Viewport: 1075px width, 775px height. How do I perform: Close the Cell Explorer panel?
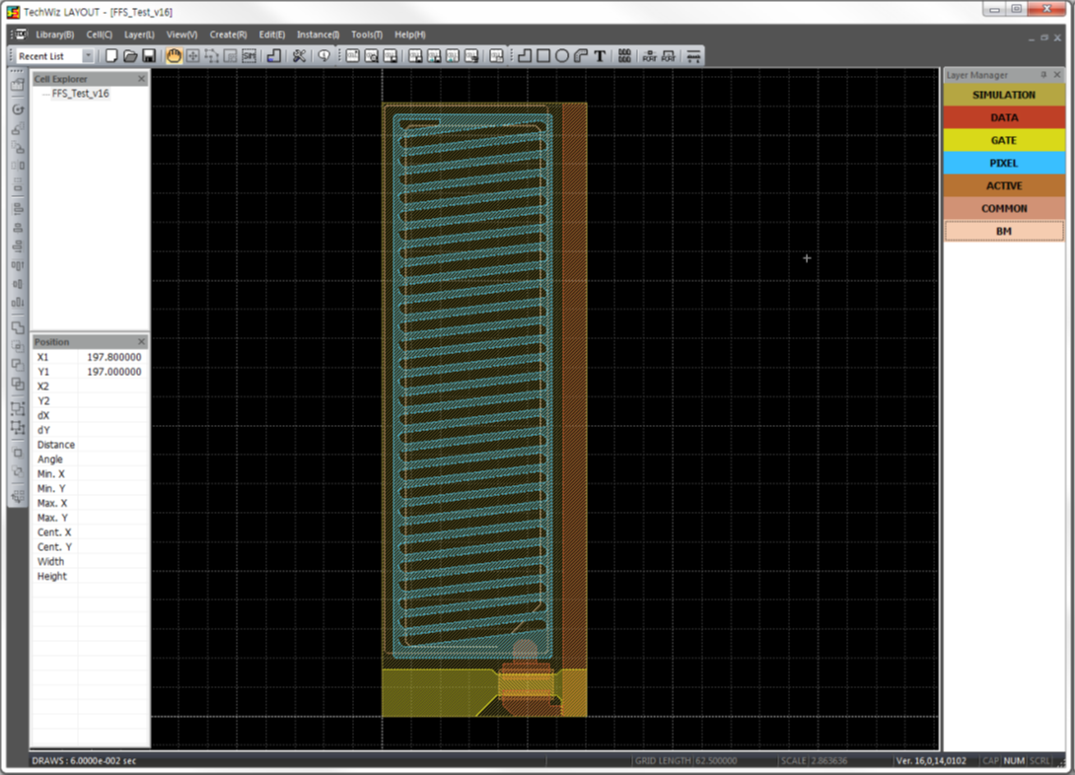[141, 79]
